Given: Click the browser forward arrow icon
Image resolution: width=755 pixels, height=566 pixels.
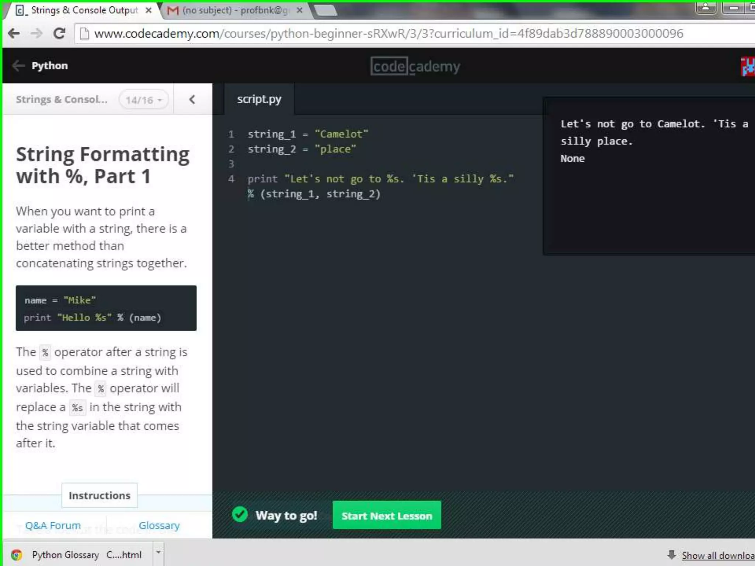Looking at the screenshot, I should [x=36, y=34].
